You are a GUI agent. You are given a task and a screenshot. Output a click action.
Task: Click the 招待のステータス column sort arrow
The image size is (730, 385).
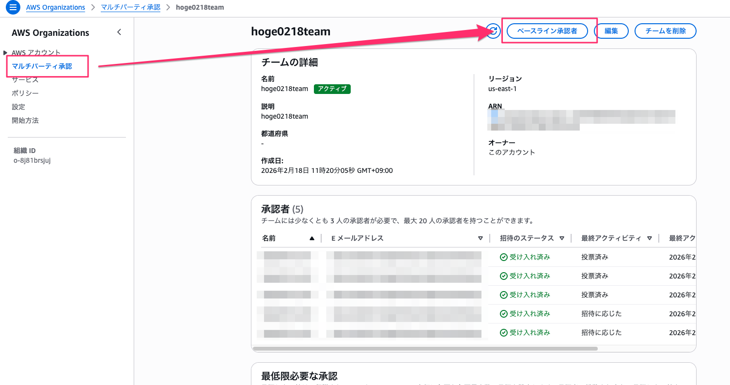pyautogui.click(x=562, y=238)
